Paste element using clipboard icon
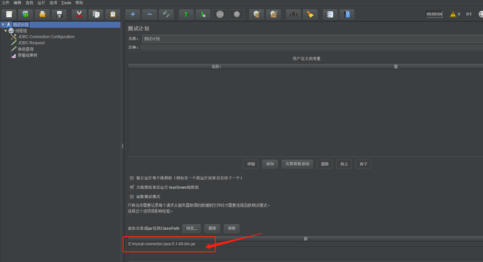Viewport: 483px width, 262px height. click(x=113, y=14)
